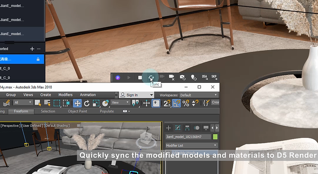
Task: Click the Default Shading viewport label
Action: coord(57,126)
